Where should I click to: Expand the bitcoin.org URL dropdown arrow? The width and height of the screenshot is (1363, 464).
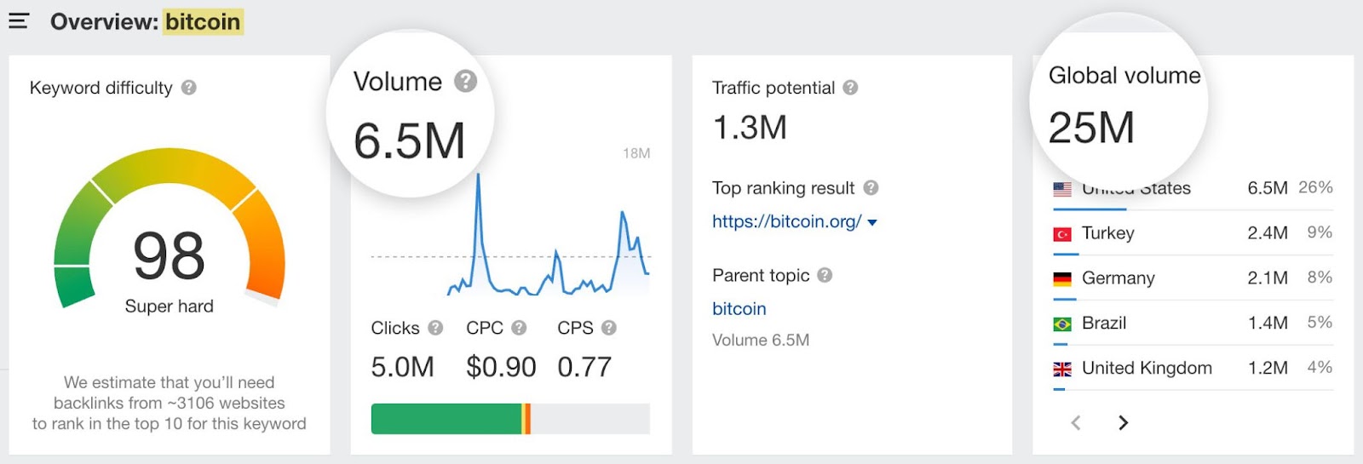click(x=872, y=222)
